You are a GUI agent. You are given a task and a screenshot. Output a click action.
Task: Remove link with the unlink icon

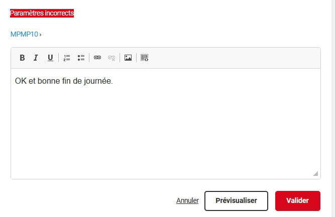coord(111,58)
